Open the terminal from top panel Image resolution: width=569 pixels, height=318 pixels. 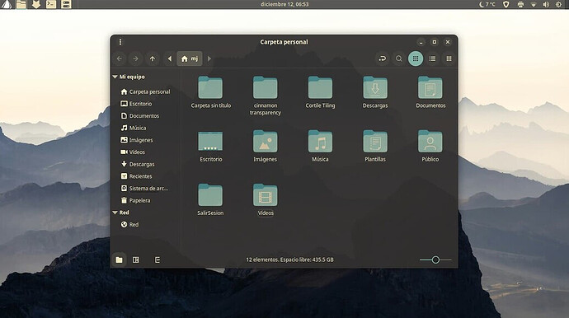pos(51,4)
